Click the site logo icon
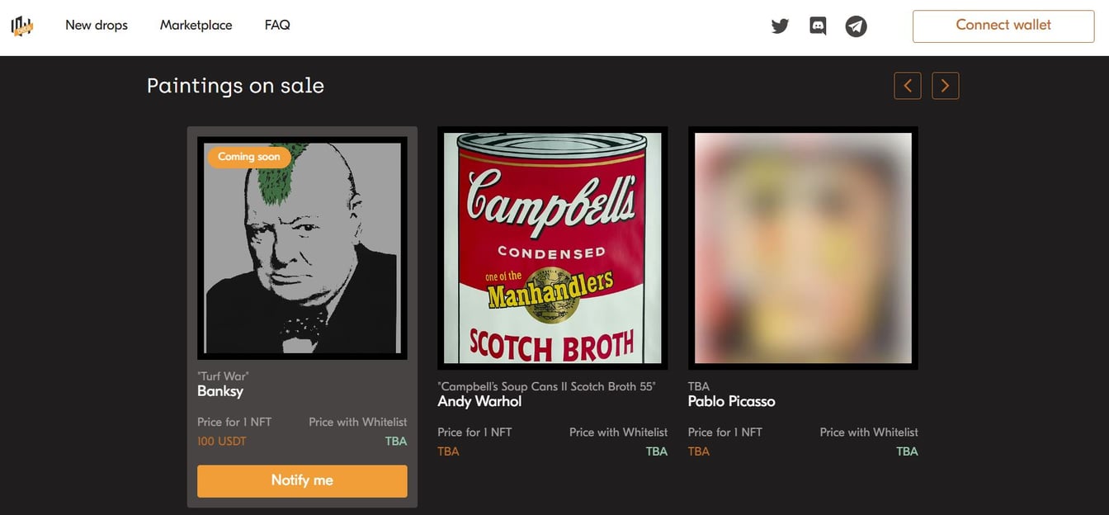1109x515 pixels. [21, 26]
